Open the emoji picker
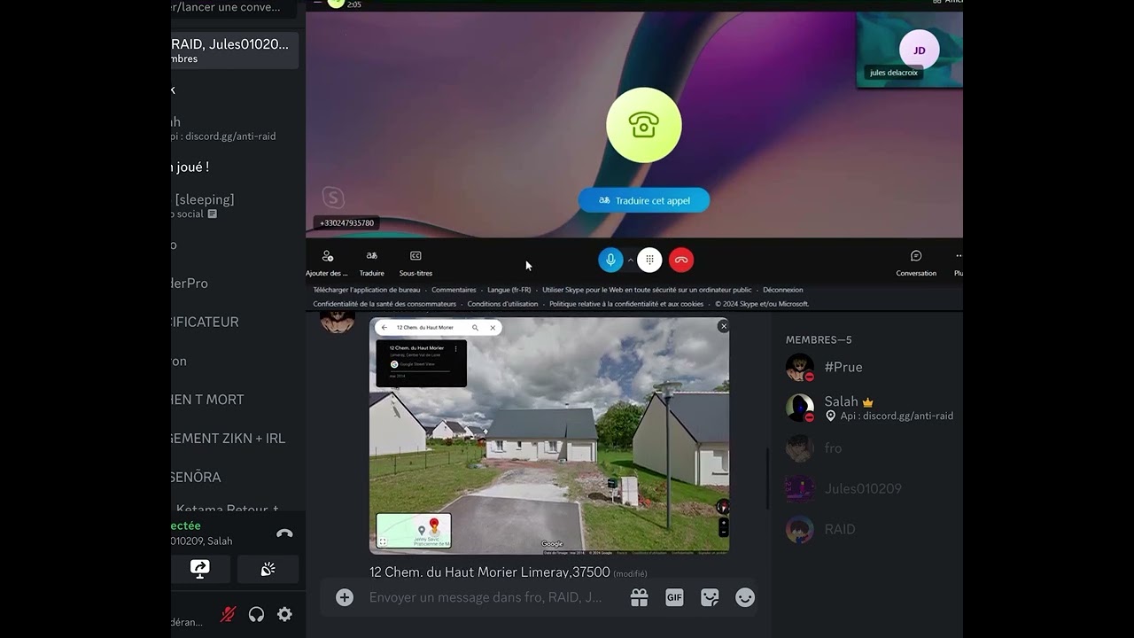This screenshot has height=638, width=1134. pos(745,598)
